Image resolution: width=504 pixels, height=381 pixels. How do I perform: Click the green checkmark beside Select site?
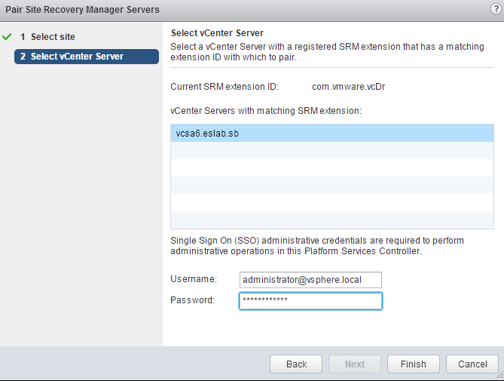(x=8, y=36)
